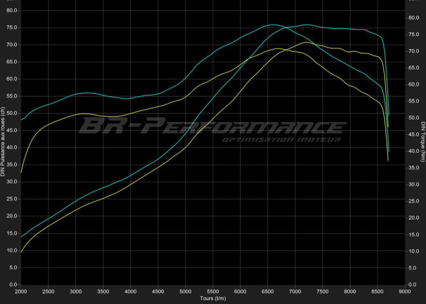Screen dimensions: 426x304
Task: Click the 8500 rpm x-axis label
Action: 377,291
